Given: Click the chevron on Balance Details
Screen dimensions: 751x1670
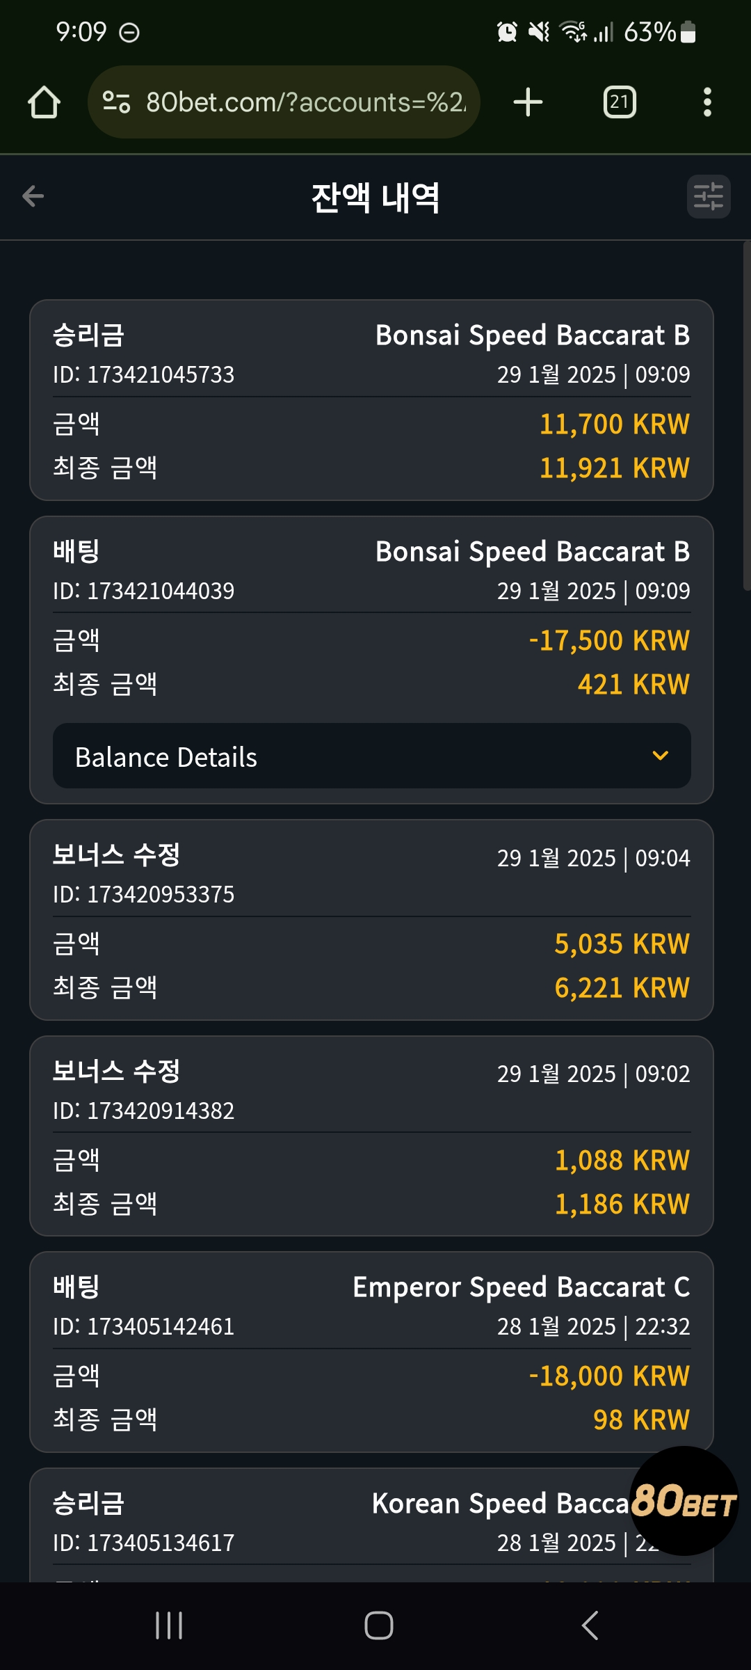Looking at the screenshot, I should click(661, 756).
